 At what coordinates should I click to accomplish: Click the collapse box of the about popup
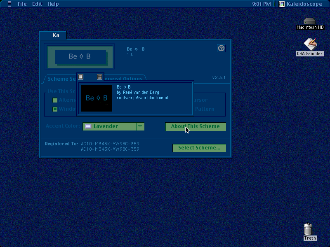(99, 77)
